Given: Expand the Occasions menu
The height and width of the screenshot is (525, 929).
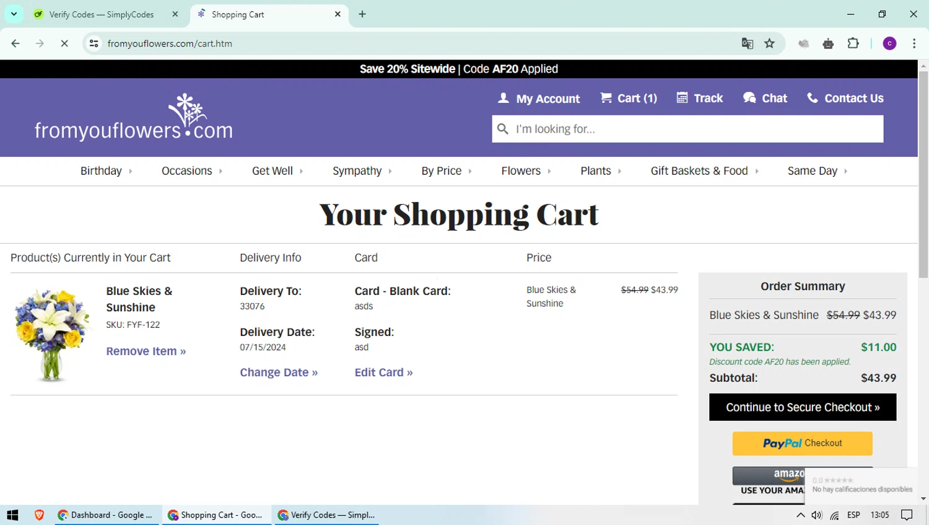Looking at the screenshot, I should [x=192, y=171].
